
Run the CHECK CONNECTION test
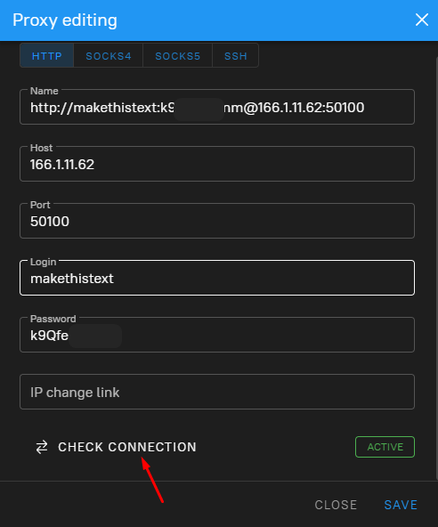click(x=127, y=447)
